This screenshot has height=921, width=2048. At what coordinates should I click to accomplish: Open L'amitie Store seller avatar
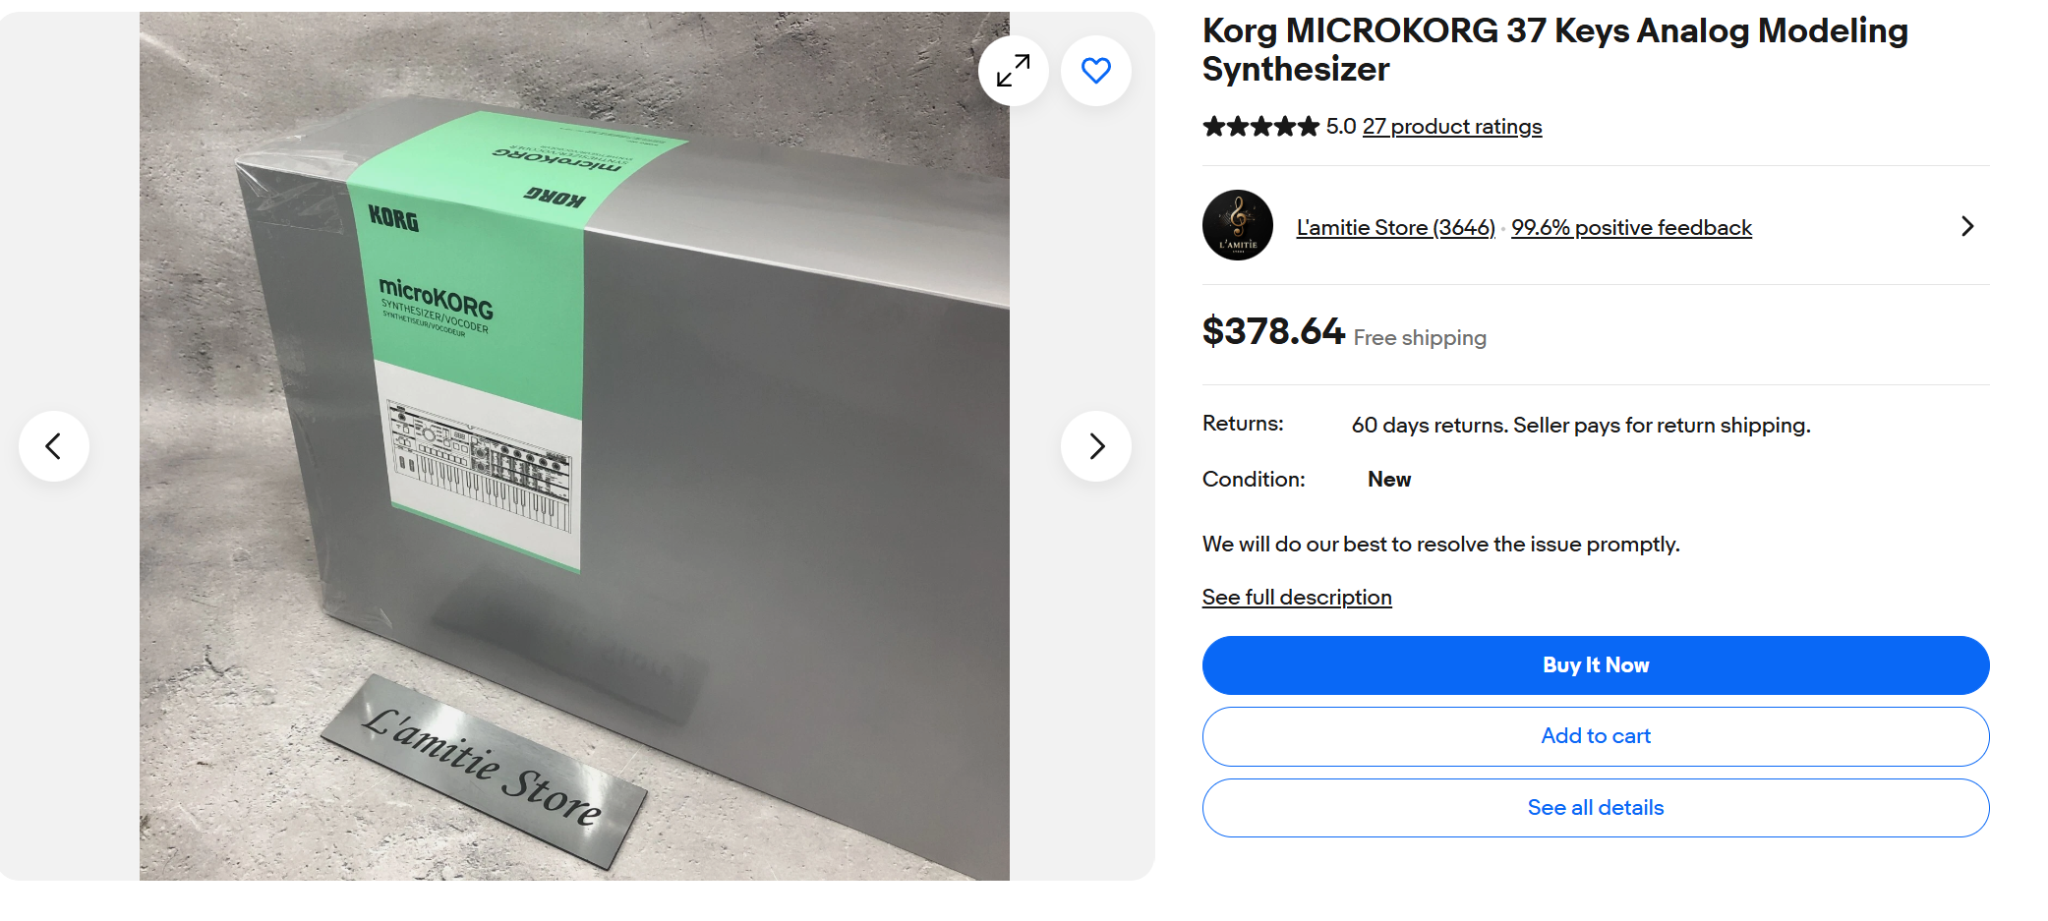[1237, 225]
